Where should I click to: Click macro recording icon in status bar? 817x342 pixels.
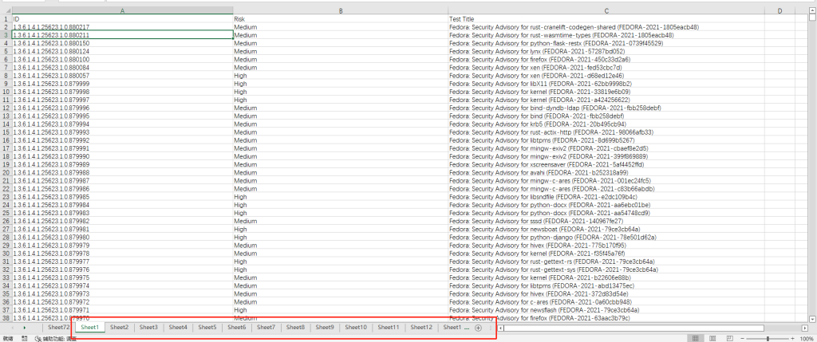click(25, 339)
